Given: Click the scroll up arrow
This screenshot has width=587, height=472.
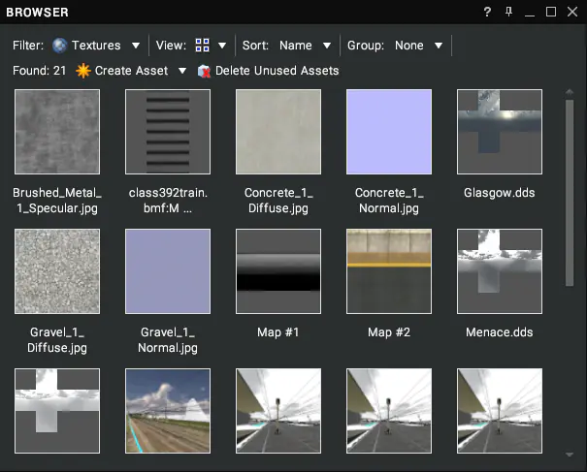Looking at the screenshot, I should [570, 92].
